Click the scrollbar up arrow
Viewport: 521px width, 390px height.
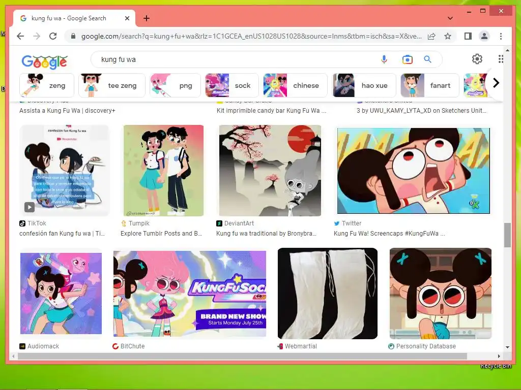click(507, 50)
